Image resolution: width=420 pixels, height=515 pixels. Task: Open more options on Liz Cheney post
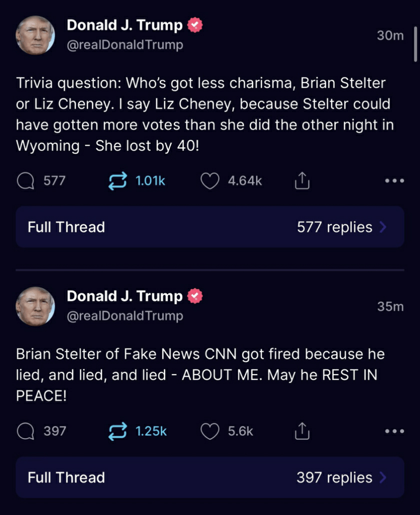tap(394, 181)
